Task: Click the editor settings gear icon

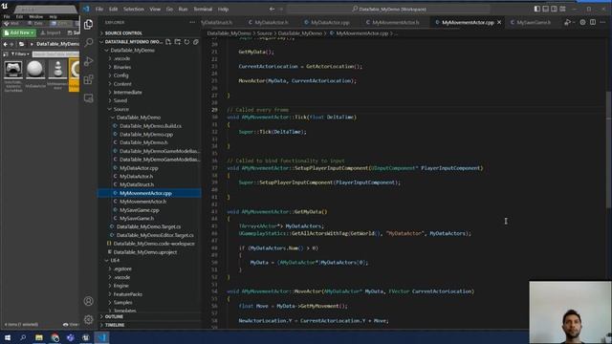Action: (x=582, y=23)
